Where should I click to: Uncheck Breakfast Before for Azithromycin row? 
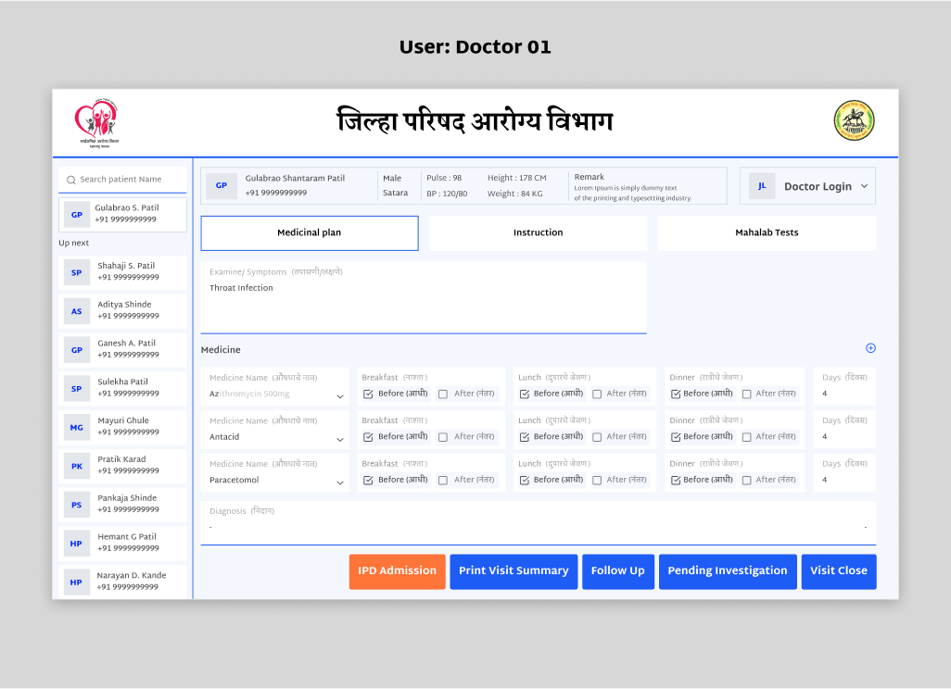(x=368, y=394)
